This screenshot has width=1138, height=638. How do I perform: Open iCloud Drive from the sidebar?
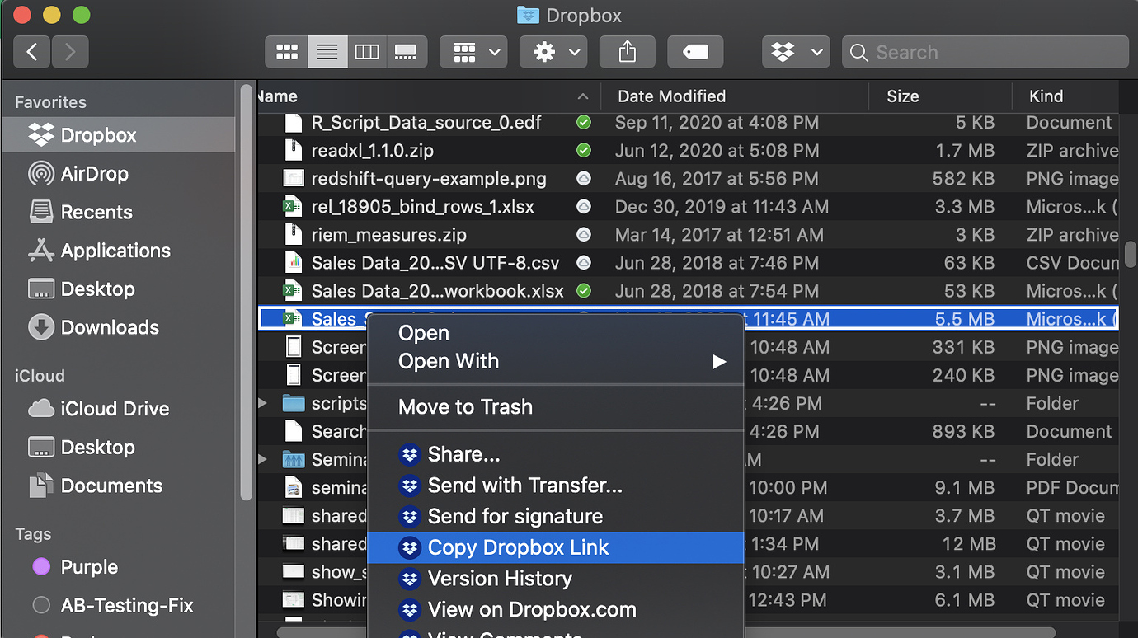pos(118,409)
